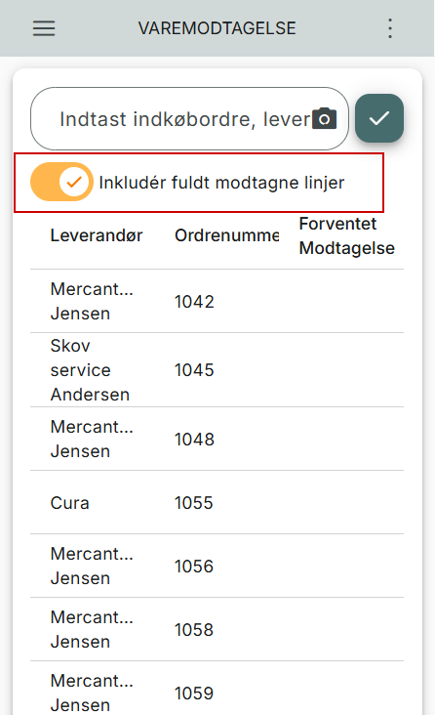Screen dimensions: 435x715
Task: Tap the camera scan icon
Action: pyautogui.click(x=325, y=118)
